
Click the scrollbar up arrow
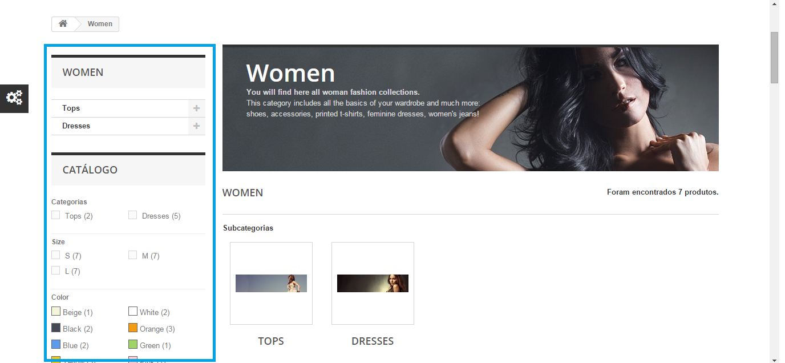click(774, 5)
